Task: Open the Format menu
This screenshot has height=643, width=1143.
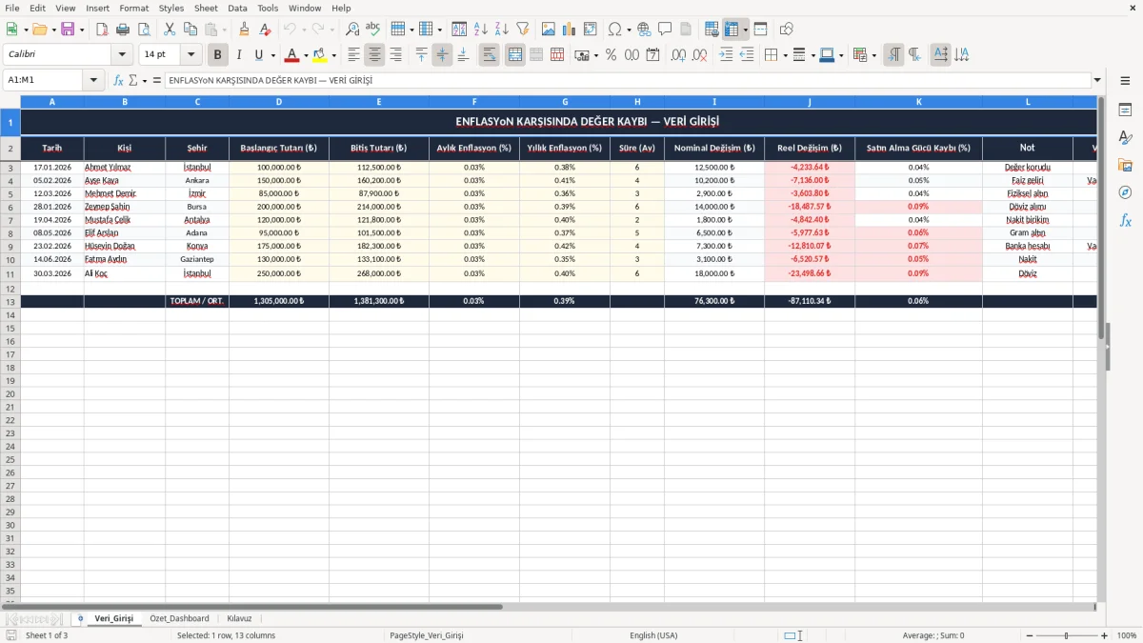Action: tap(133, 8)
